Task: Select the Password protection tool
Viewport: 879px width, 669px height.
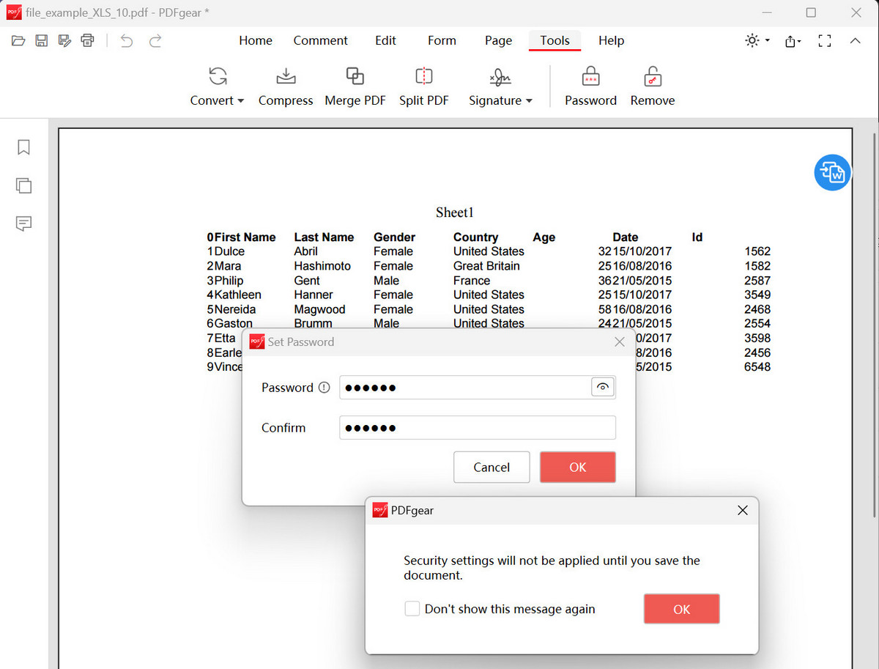Action: 590,86
